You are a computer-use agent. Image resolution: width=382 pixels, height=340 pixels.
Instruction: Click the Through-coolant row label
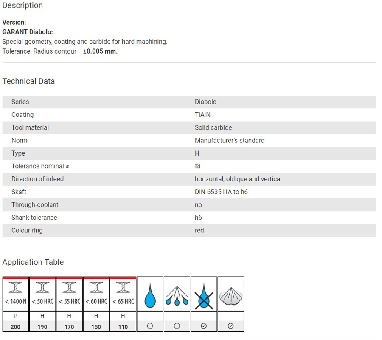click(x=35, y=205)
